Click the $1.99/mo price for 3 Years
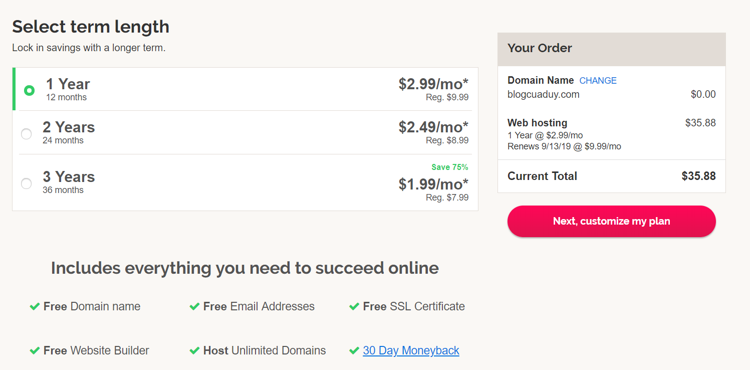Image resolution: width=750 pixels, height=370 pixels. click(433, 184)
